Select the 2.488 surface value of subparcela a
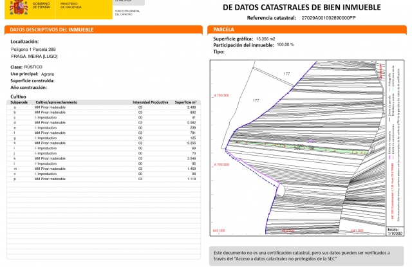Image resolution: width=412 pixels, height=267 pixels. [192, 107]
